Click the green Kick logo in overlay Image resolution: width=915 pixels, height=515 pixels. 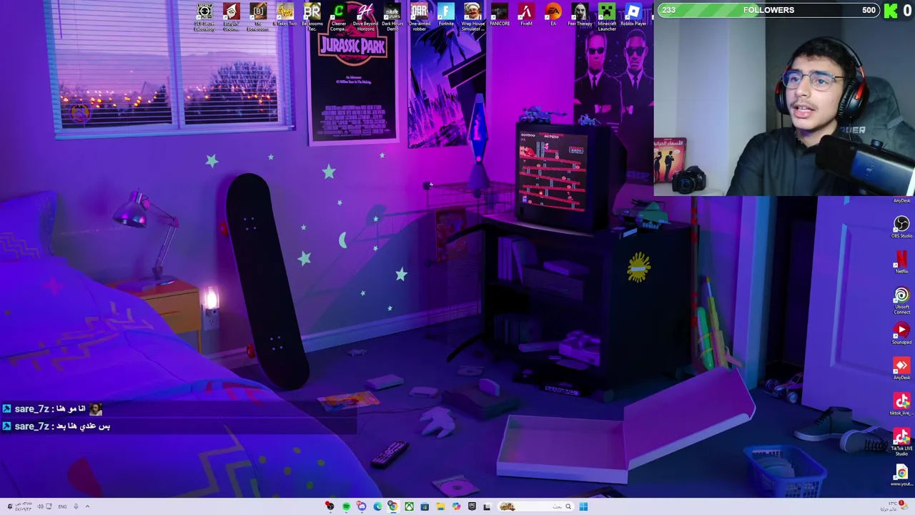click(891, 10)
